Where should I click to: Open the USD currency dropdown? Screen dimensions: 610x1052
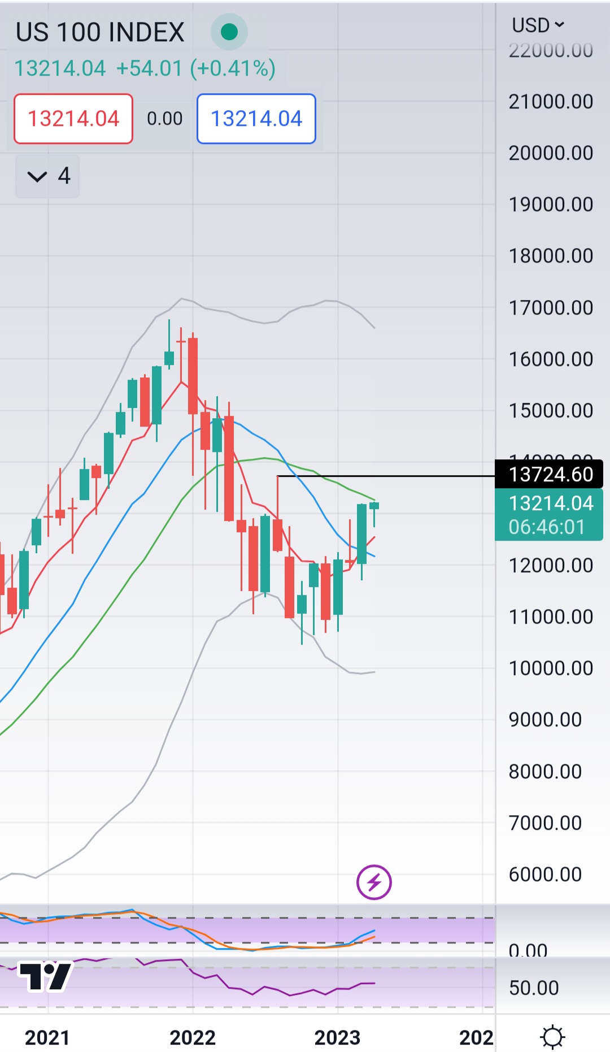[x=538, y=25]
